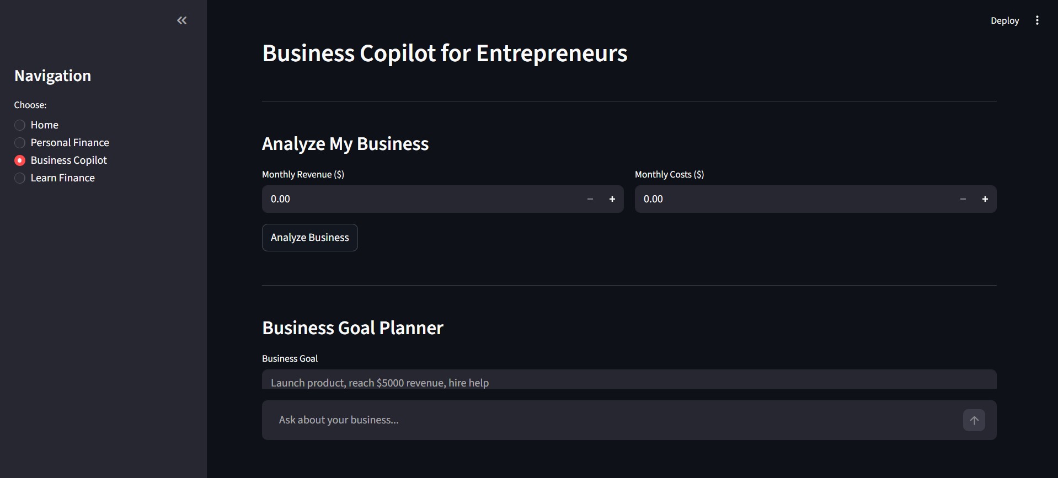Screen dimensions: 1058x478
Task: Click the Business Goal text field
Action: click(x=629, y=382)
